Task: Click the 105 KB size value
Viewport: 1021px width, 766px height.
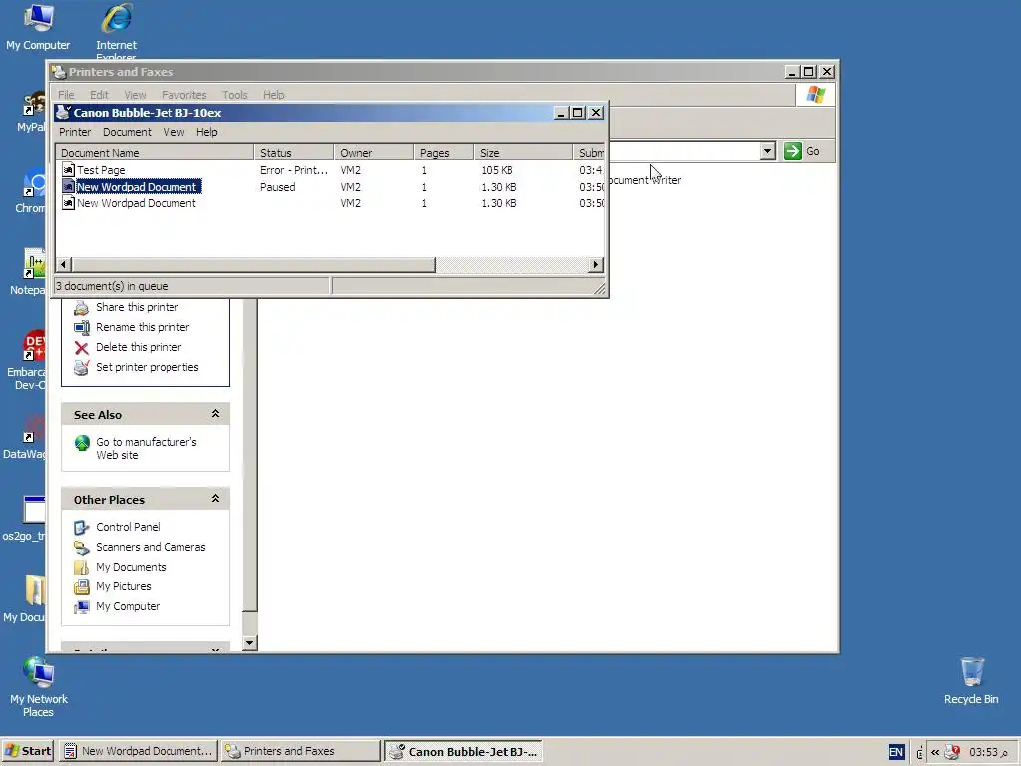Action: [x=497, y=170]
